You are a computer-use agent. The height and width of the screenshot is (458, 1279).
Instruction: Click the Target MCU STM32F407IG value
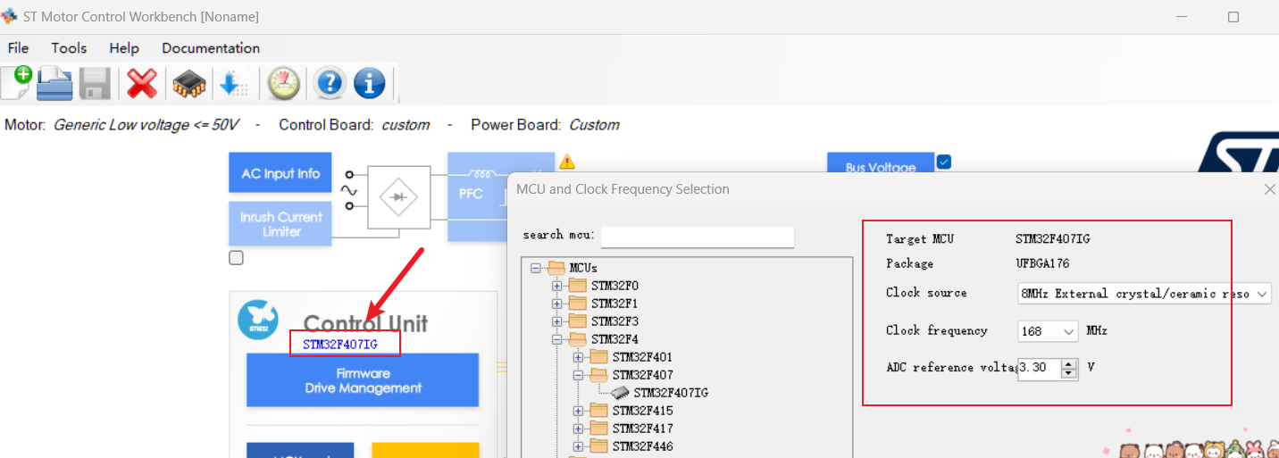point(1053,239)
